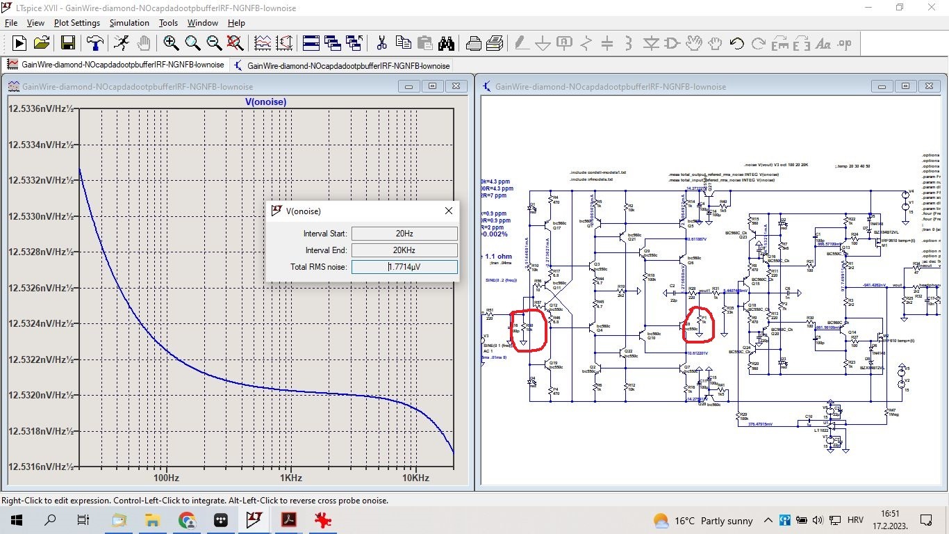
Task: Open the Plot Settings menu
Action: click(x=76, y=23)
